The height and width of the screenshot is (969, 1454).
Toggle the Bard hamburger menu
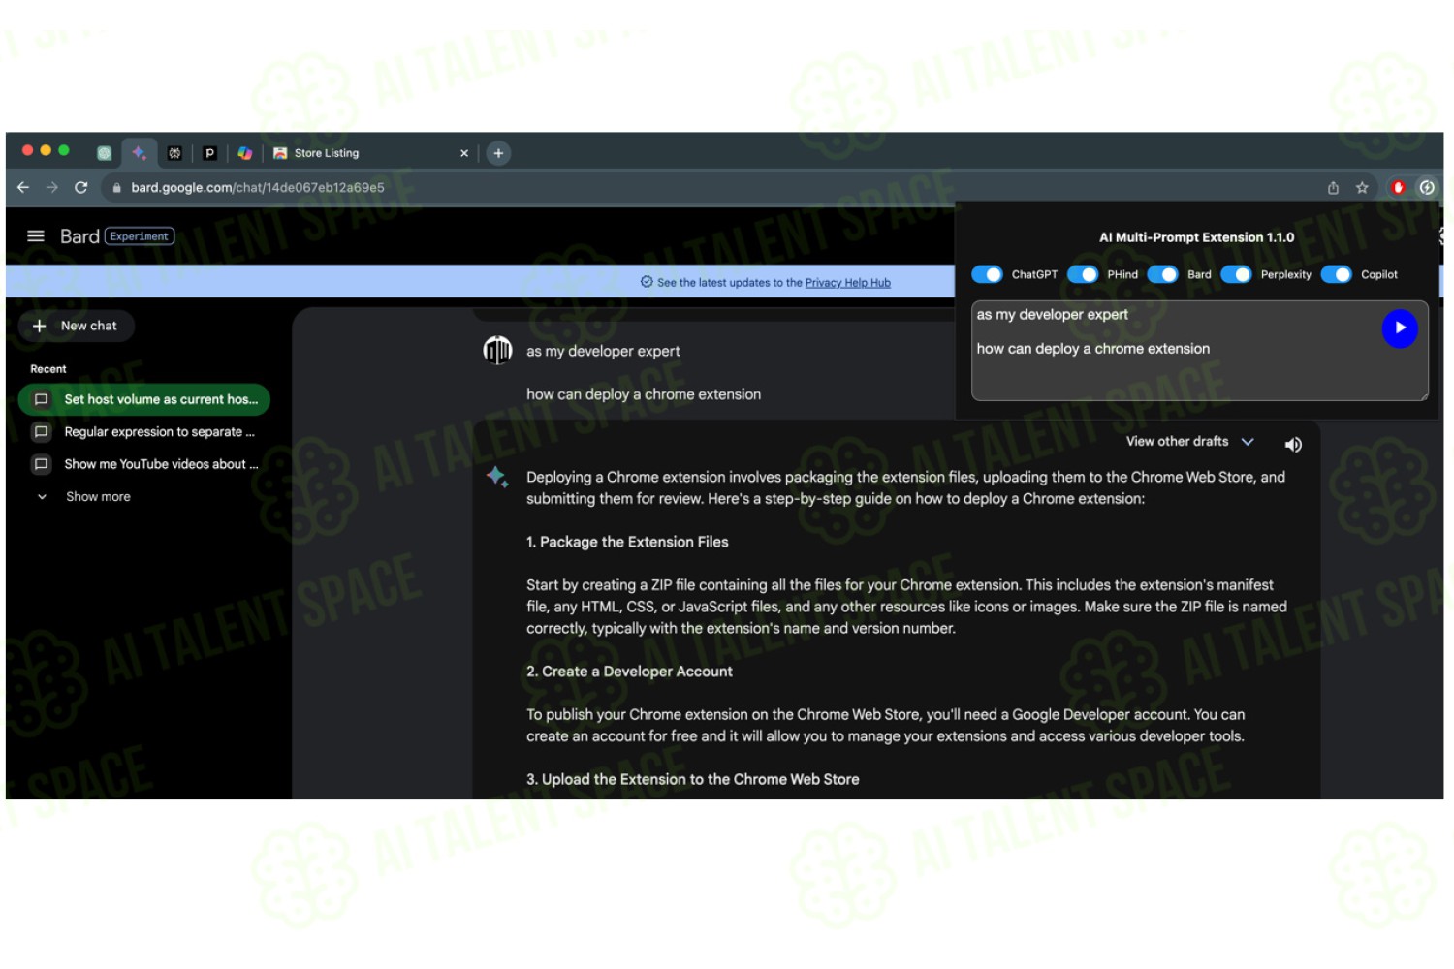point(36,236)
